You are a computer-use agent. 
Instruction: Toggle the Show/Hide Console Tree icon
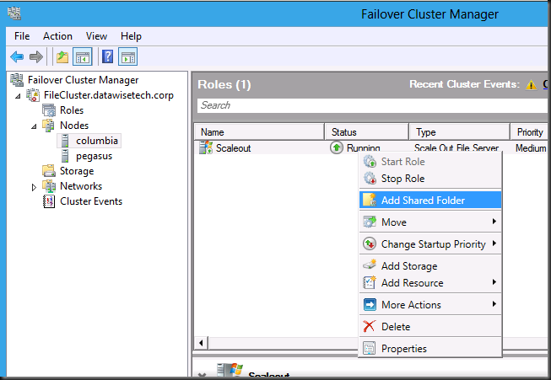coord(82,56)
